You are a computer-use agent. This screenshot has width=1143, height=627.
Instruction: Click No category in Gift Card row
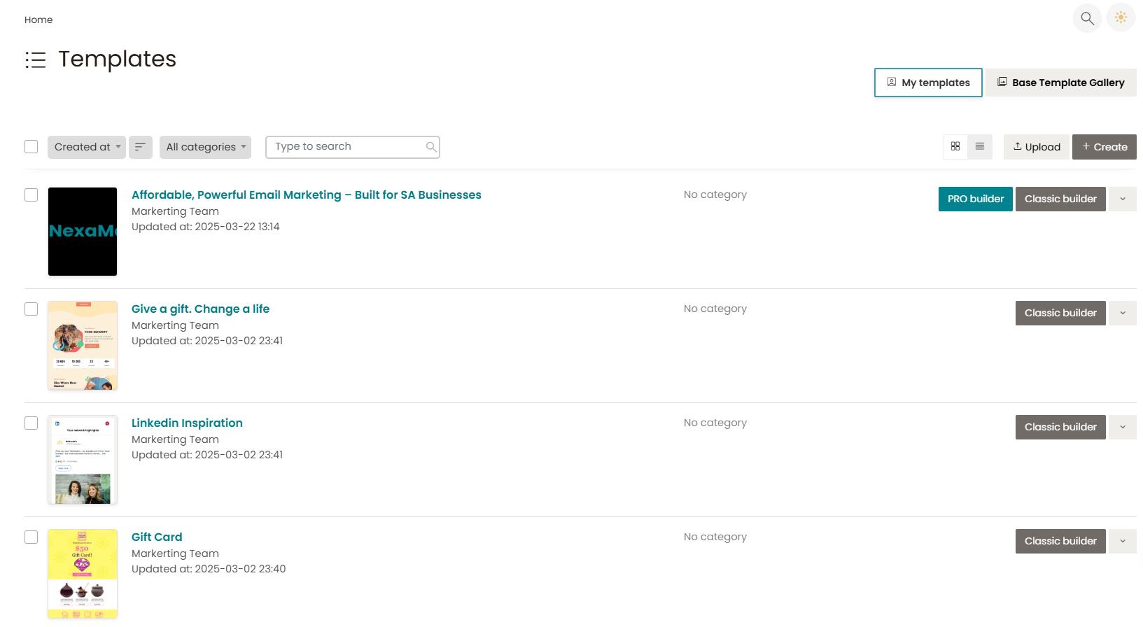(715, 537)
